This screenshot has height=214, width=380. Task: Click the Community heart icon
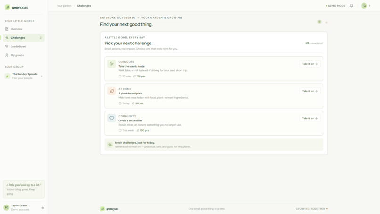[112, 118]
